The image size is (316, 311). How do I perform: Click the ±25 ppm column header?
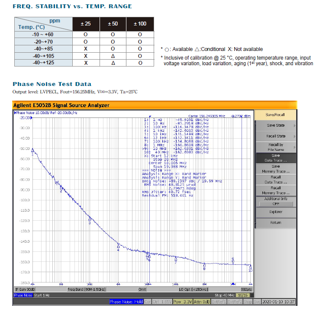[86, 24]
